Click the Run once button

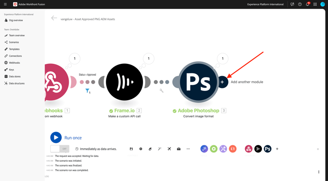56,138
